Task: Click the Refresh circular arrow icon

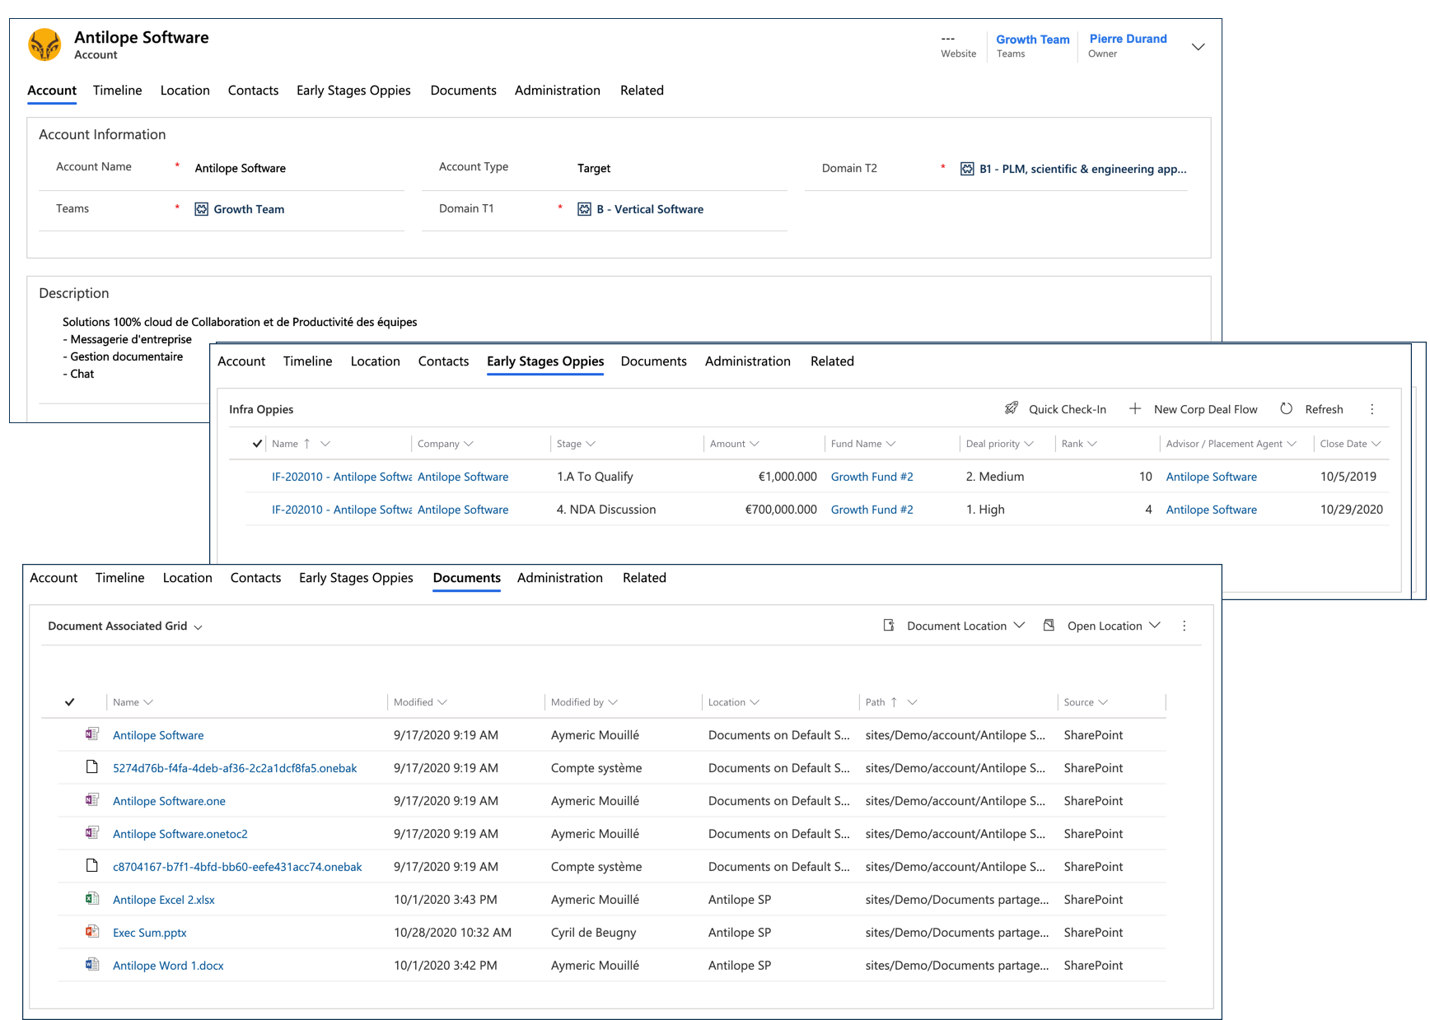Action: (1286, 408)
